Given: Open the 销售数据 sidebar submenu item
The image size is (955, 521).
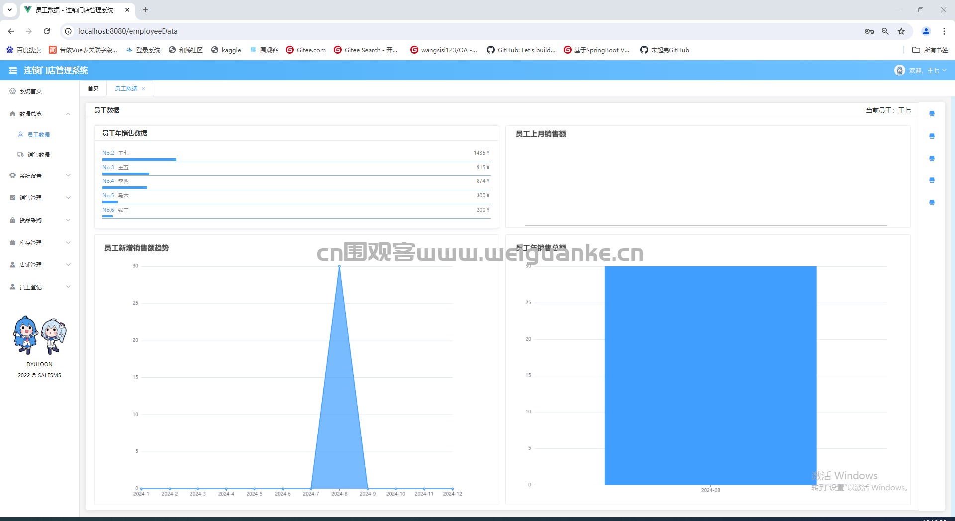Looking at the screenshot, I should 38,155.
